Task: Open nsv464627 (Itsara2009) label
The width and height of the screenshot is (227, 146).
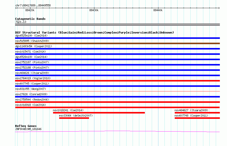Action: (191, 110)
